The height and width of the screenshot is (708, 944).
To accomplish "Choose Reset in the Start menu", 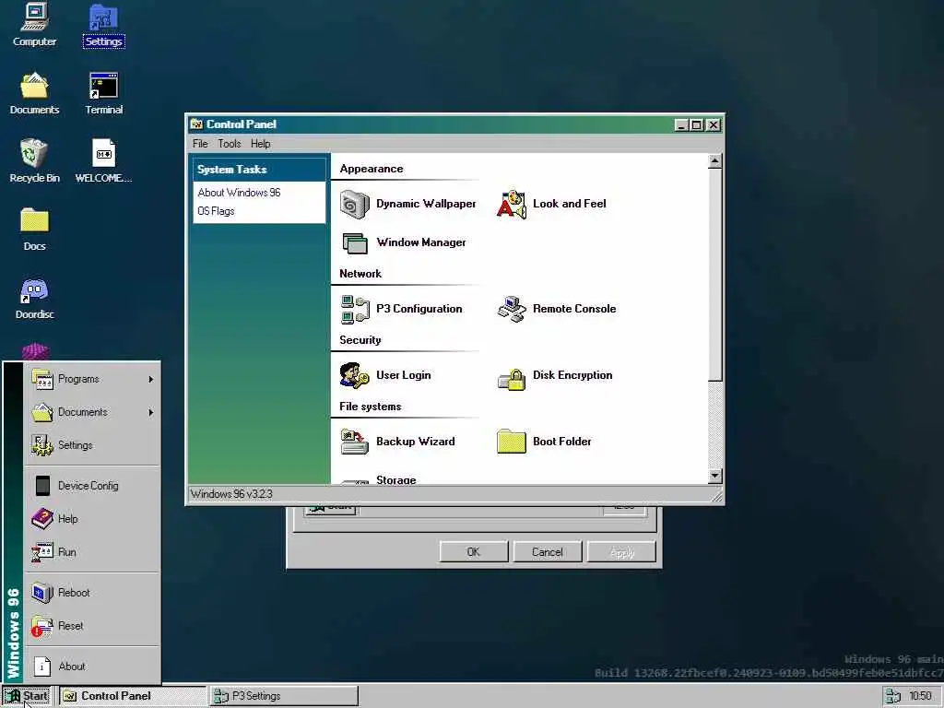I will click(x=93, y=626).
